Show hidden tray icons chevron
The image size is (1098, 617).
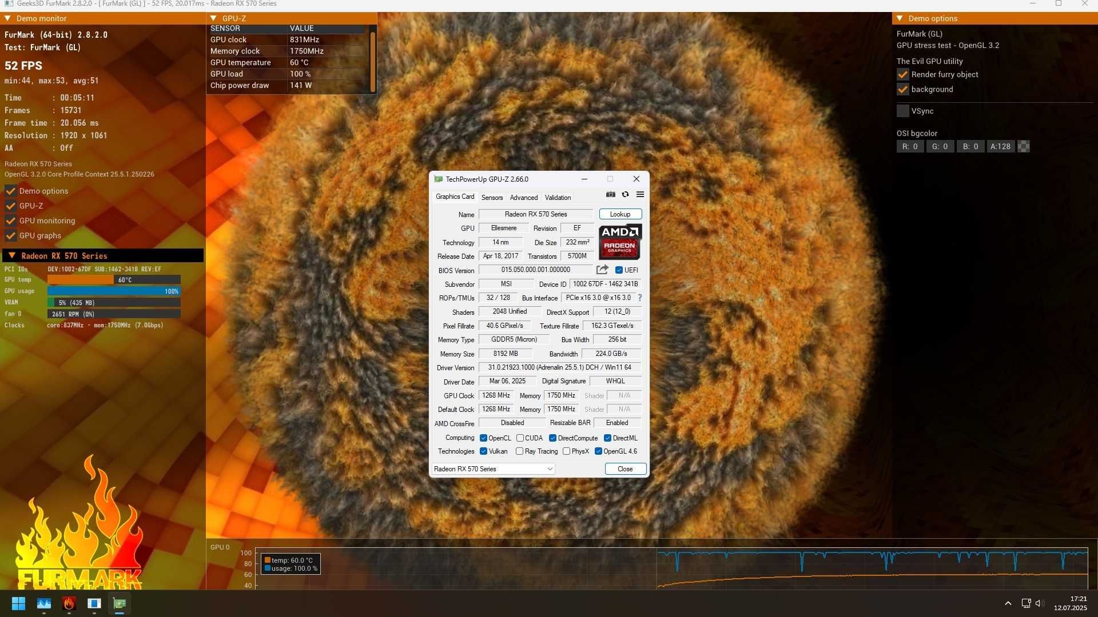pyautogui.click(x=1008, y=603)
